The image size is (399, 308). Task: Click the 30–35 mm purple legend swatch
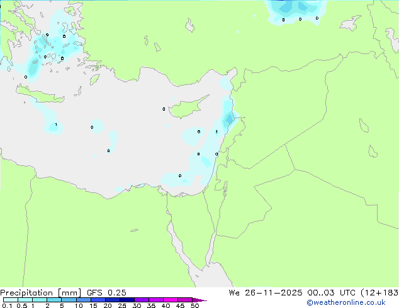pos(141,300)
